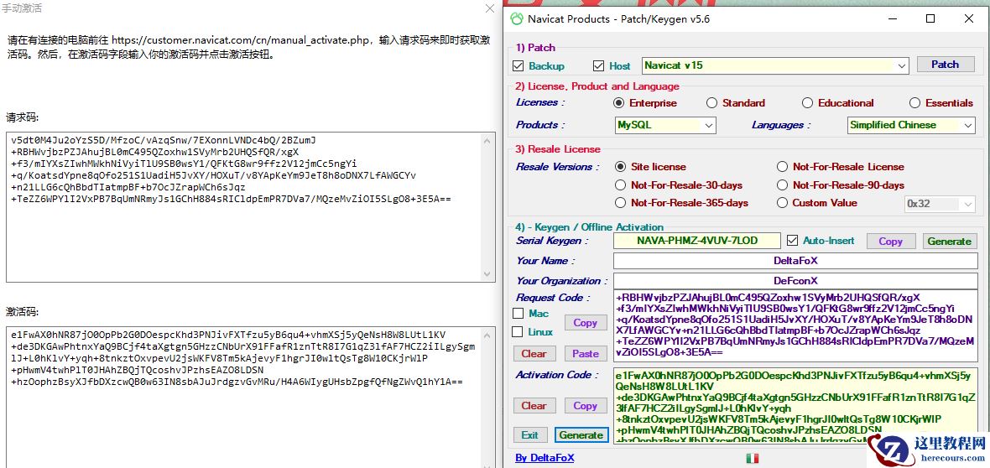Enable the Mac checkbox
The image size is (990, 468).
click(518, 314)
